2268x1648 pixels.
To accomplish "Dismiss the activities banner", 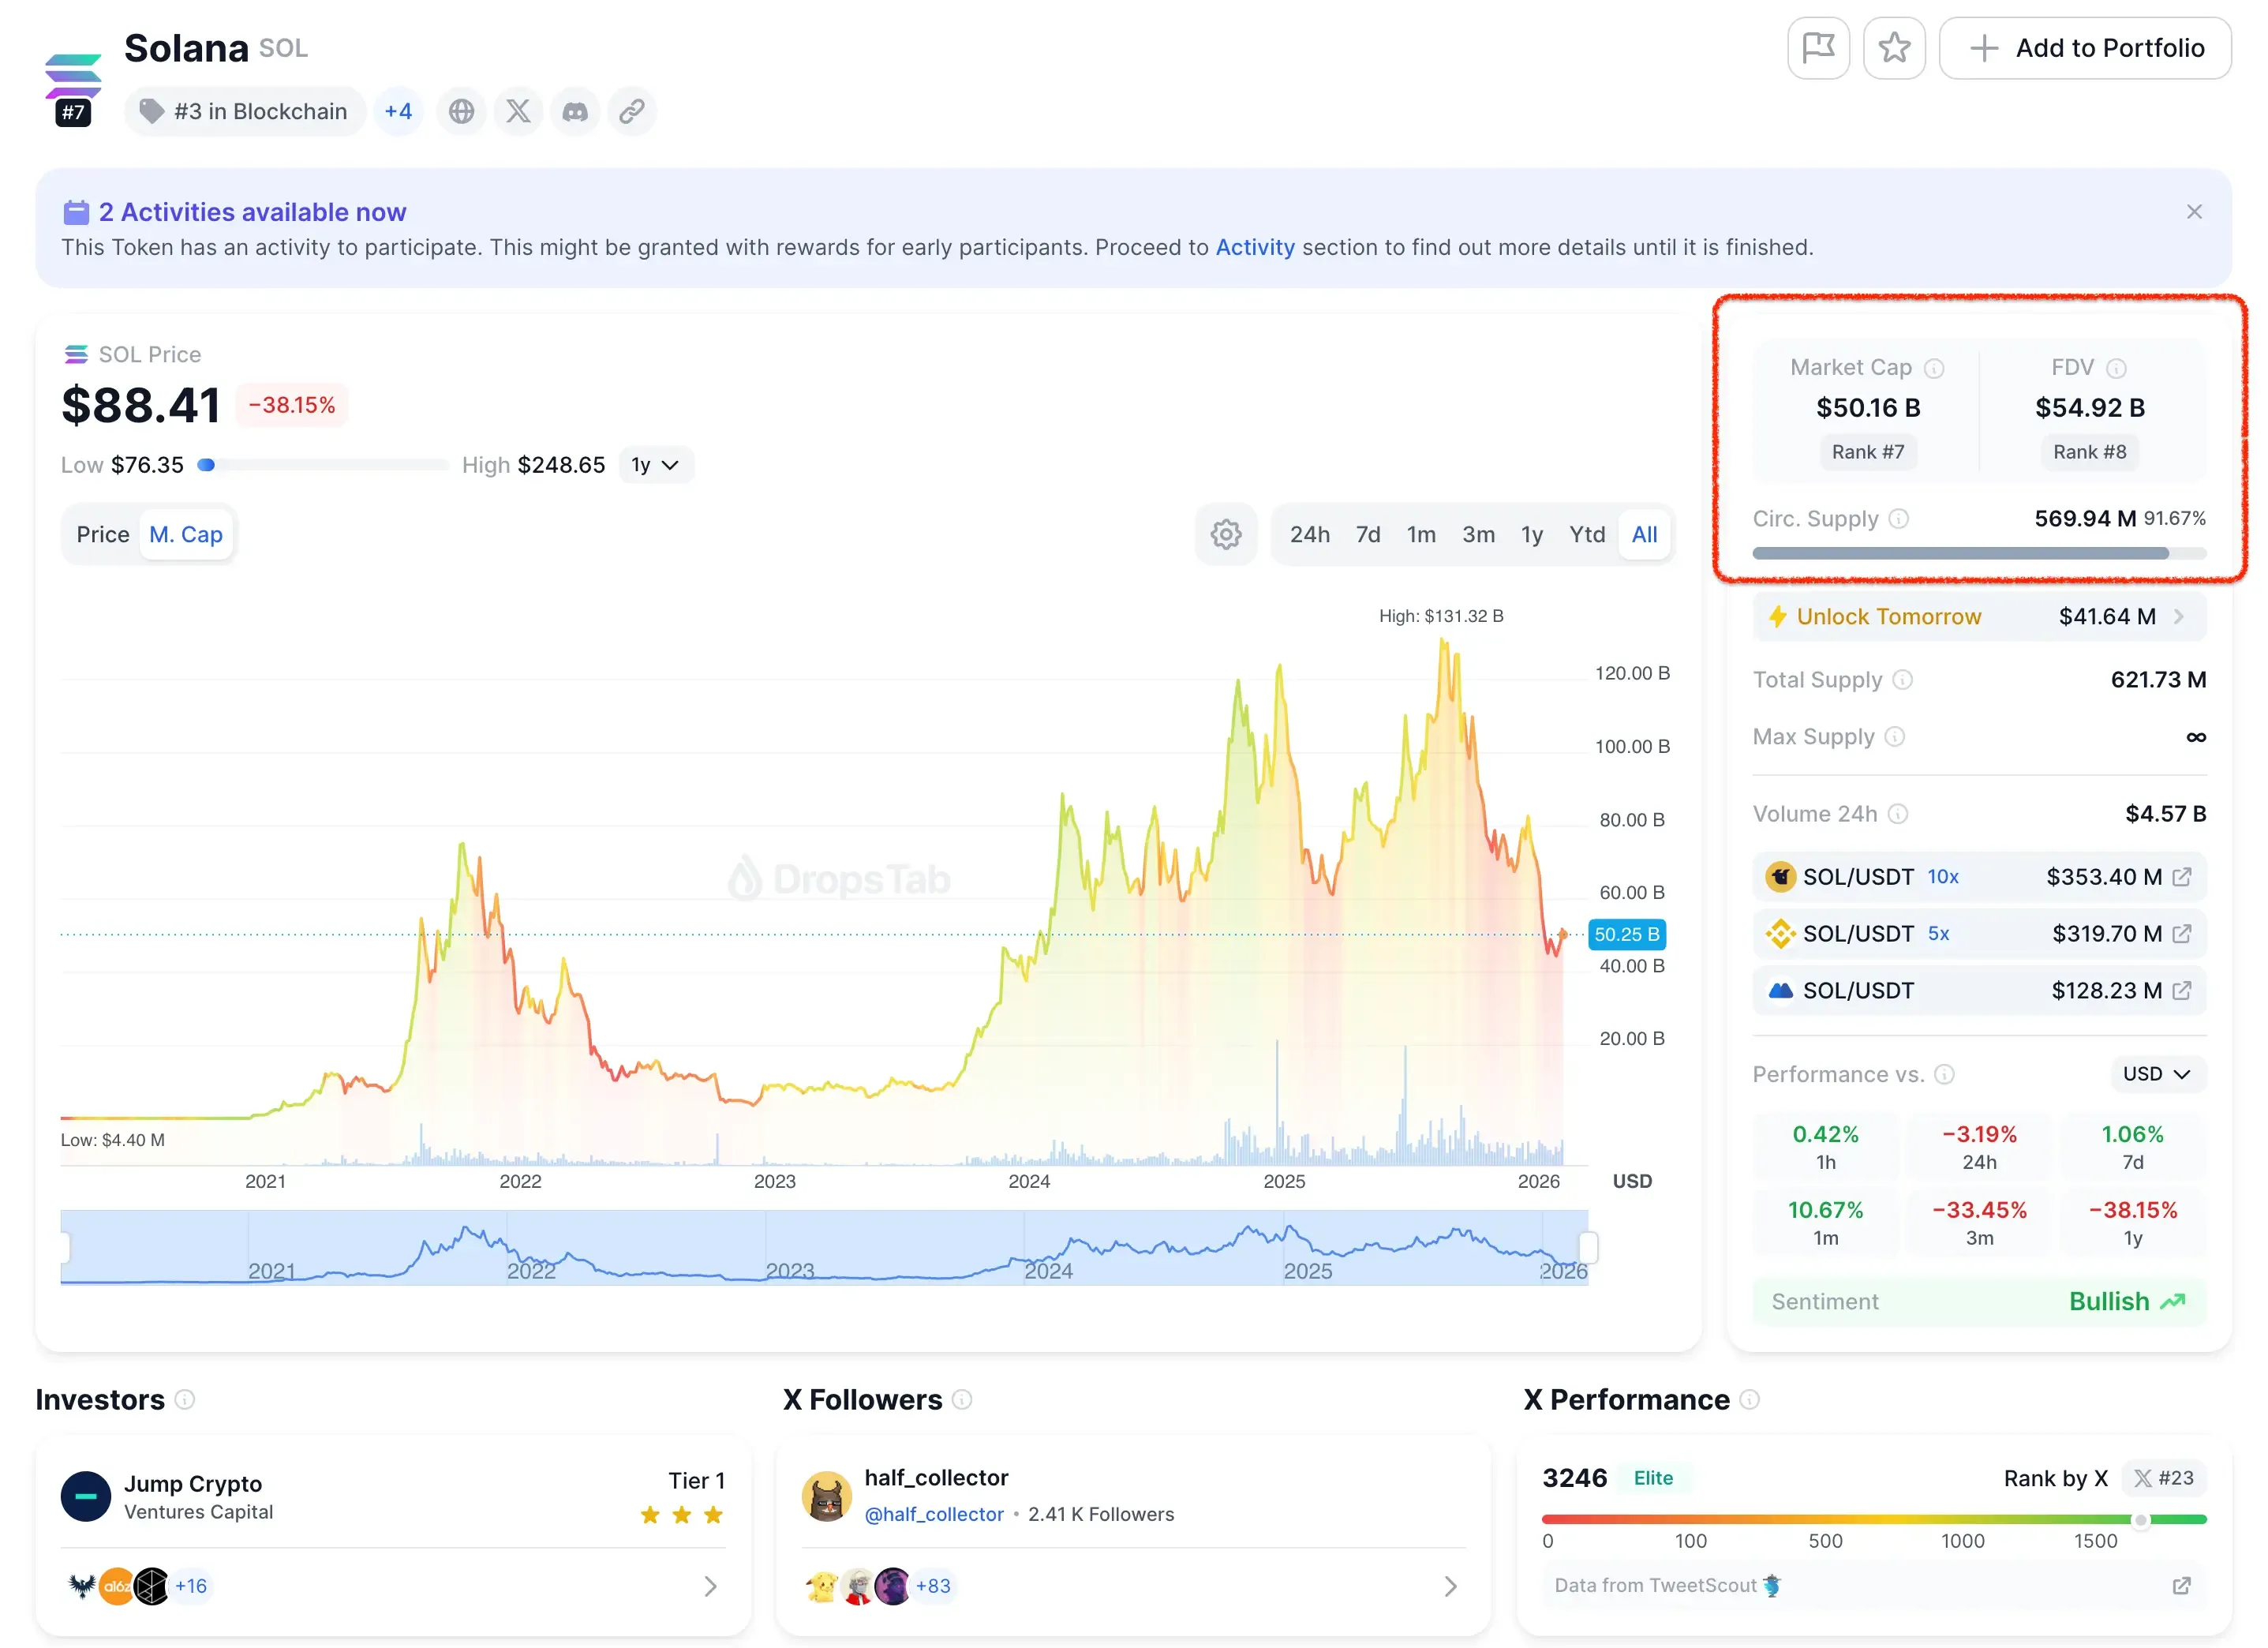I will point(2193,212).
